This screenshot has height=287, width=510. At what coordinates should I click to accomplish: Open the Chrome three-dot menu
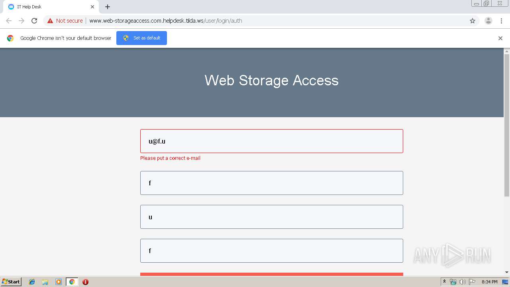point(501,21)
